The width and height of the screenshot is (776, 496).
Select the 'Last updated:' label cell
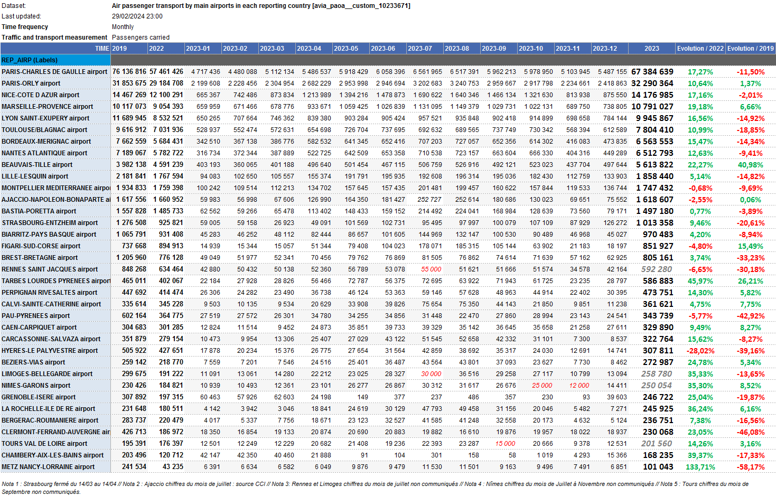[x=21, y=16]
